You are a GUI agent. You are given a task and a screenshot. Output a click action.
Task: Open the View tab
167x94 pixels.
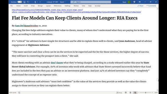point(83,6)
